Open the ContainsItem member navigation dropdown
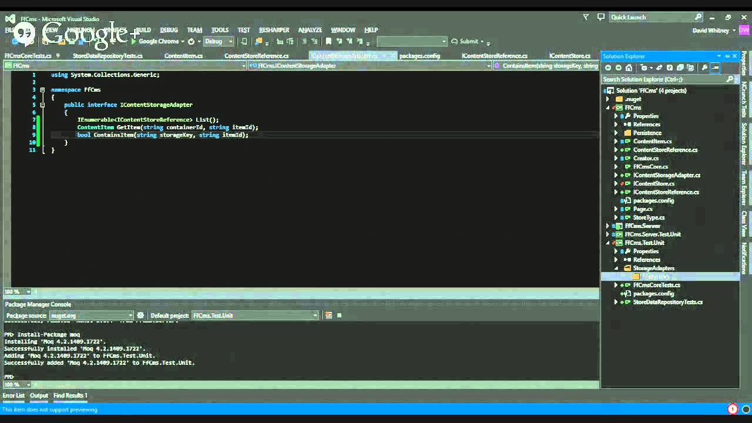752x423 pixels. point(546,66)
